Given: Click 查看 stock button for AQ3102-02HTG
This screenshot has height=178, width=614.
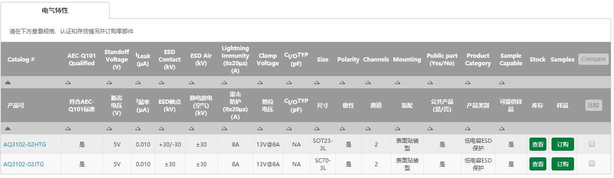Looking at the screenshot, I should point(538,144).
